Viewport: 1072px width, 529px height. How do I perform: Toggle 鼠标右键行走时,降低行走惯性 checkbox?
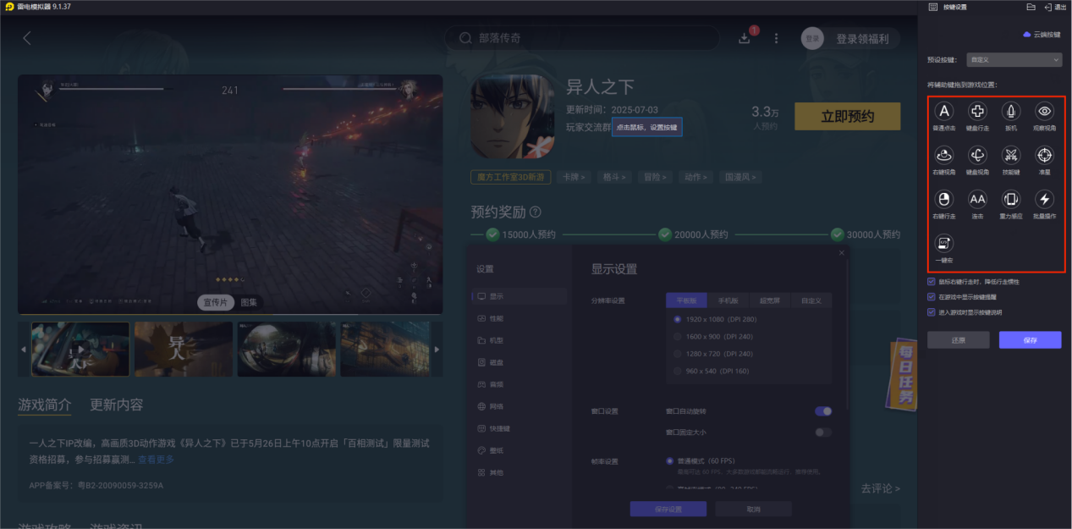tap(932, 282)
